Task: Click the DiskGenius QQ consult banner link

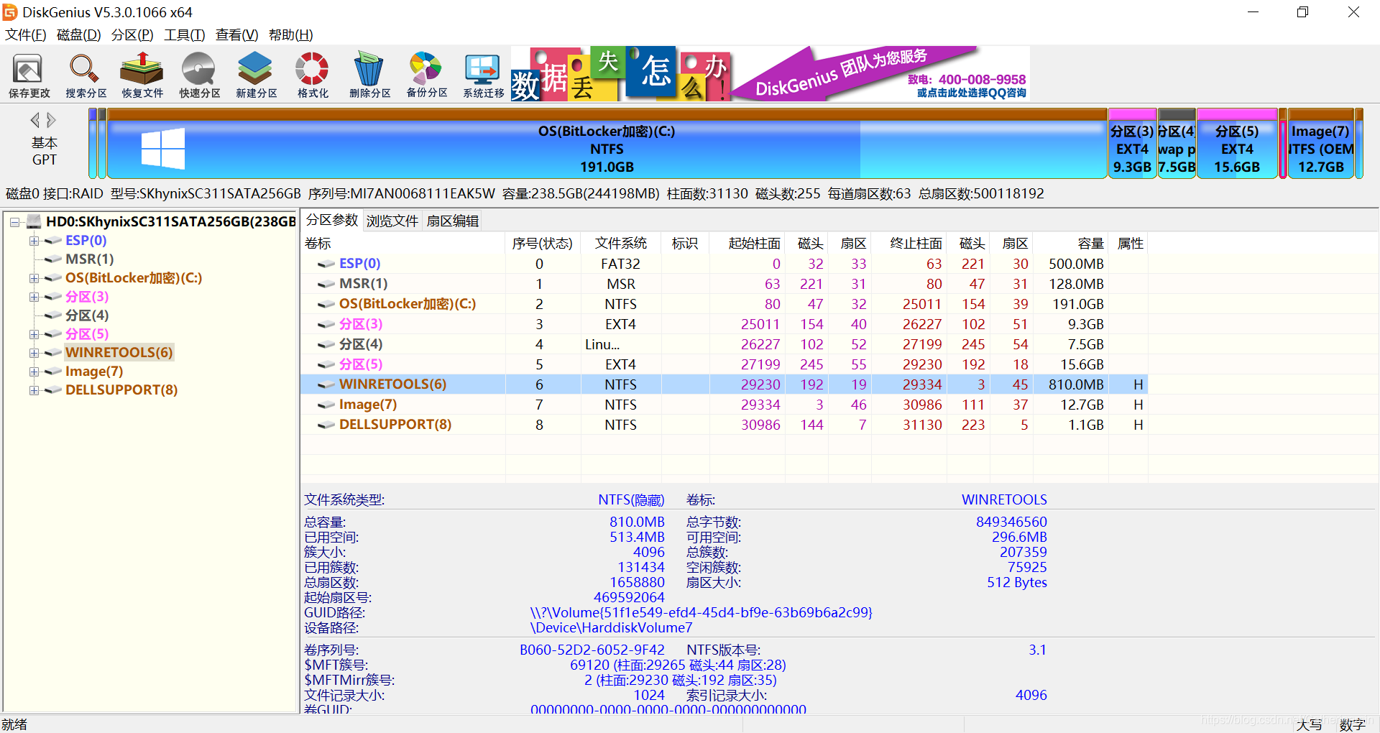Action: [x=970, y=93]
